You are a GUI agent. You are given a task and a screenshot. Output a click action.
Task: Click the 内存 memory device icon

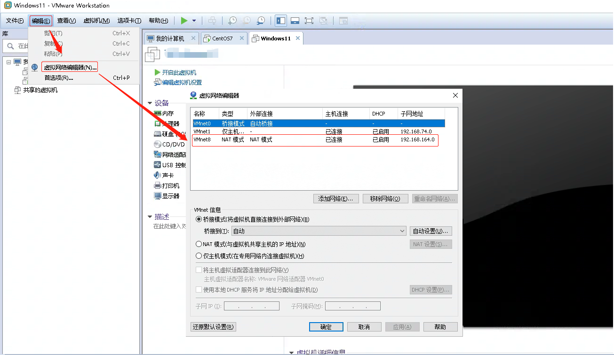pyautogui.click(x=158, y=113)
